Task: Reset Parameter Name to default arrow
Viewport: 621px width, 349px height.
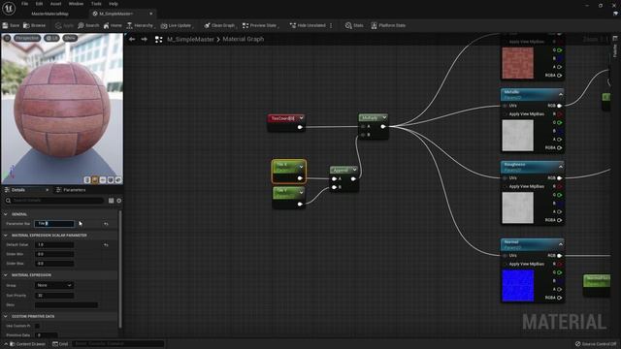Action: [106, 224]
